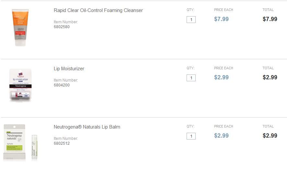Click the quantity field for Foaming Cleanser
287x169 pixels.
coord(191,20)
